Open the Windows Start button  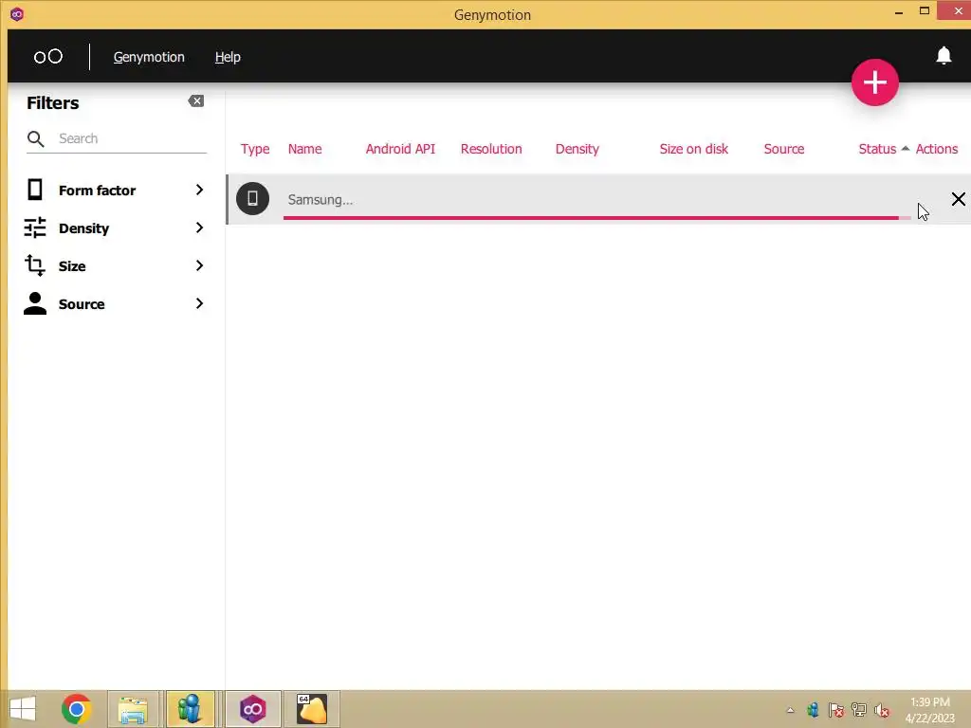tap(23, 709)
